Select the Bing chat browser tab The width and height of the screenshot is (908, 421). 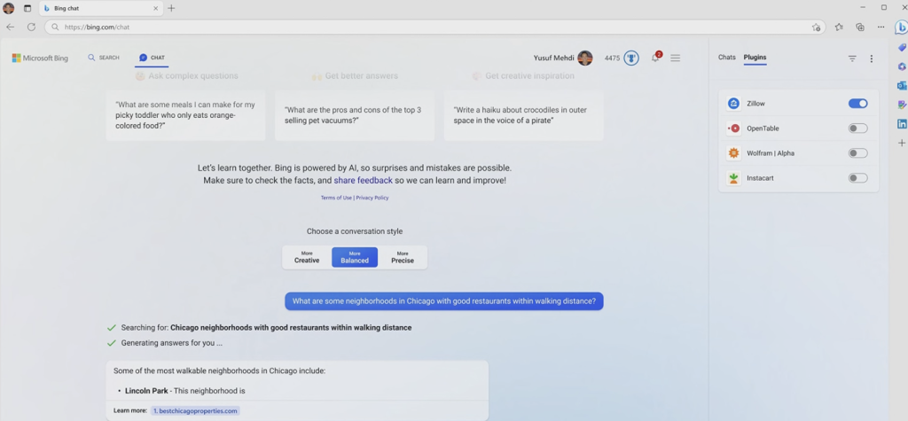click(x=101, y=9)
